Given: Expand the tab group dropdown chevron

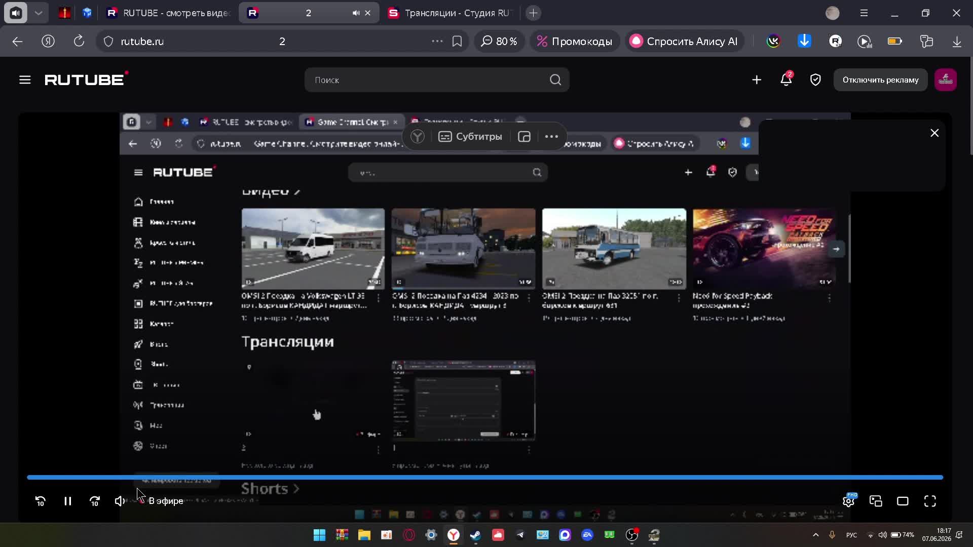Looking at the screenshot, I should [39, 13].
